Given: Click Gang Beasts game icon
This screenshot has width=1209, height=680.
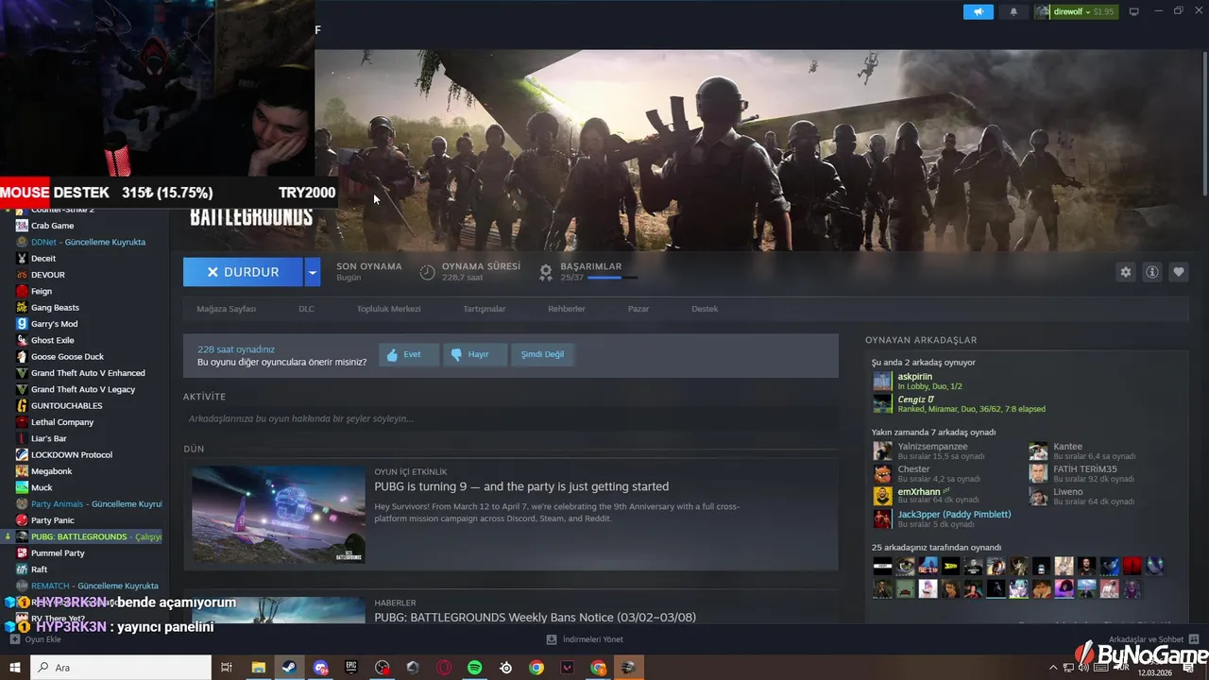Looking at the screenshot, I should coord(23,307).
